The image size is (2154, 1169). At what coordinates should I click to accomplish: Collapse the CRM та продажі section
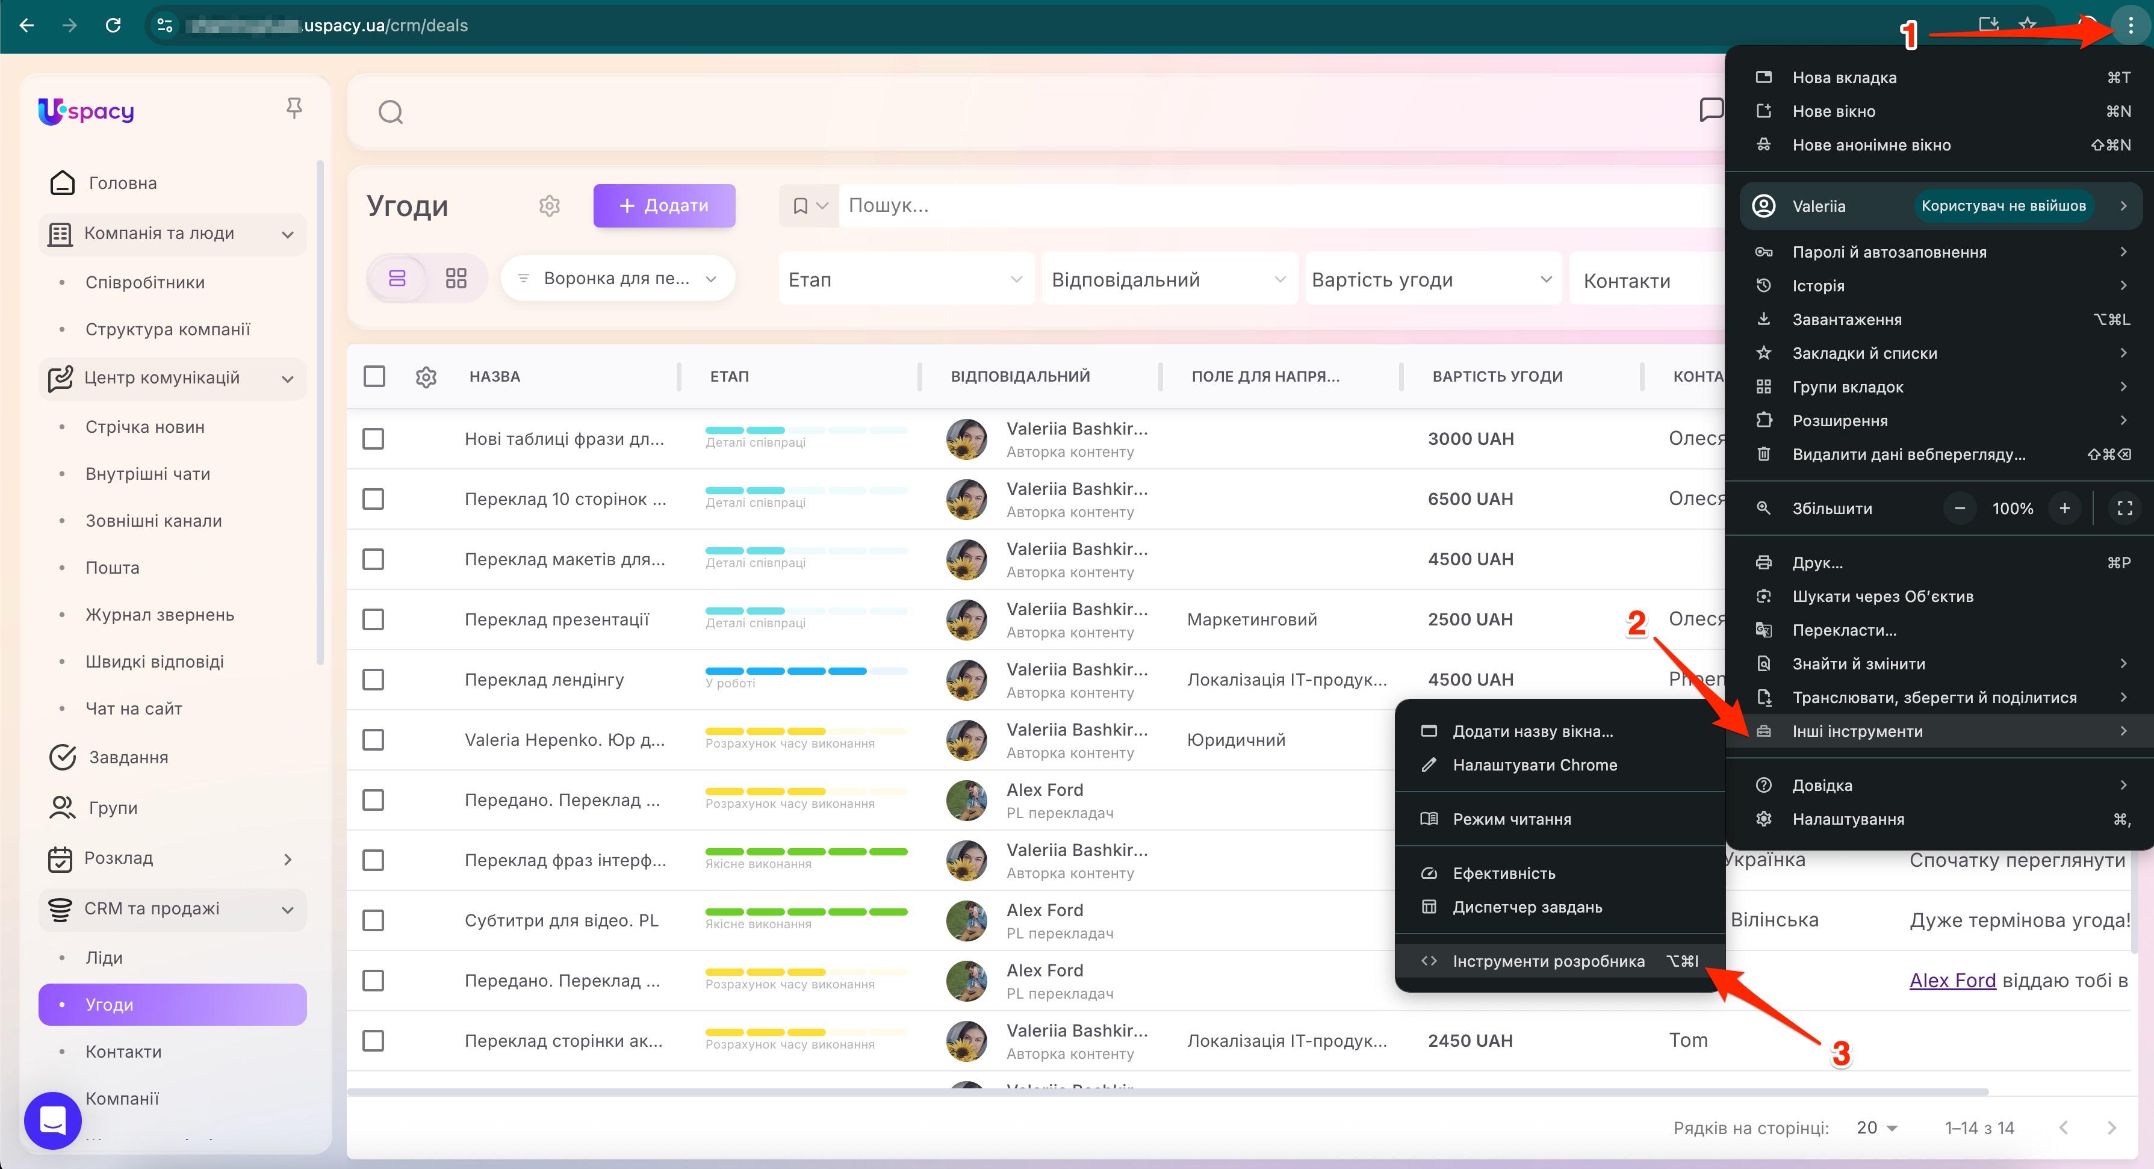click(287, 909)
